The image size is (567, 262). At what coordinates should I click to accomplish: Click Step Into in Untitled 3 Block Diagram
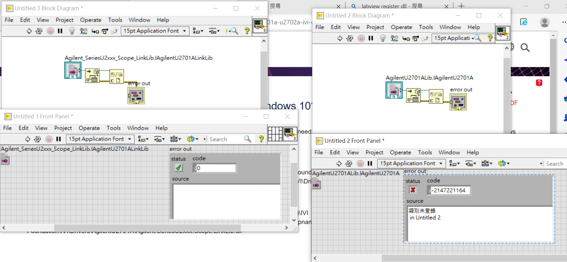(95, 31)
